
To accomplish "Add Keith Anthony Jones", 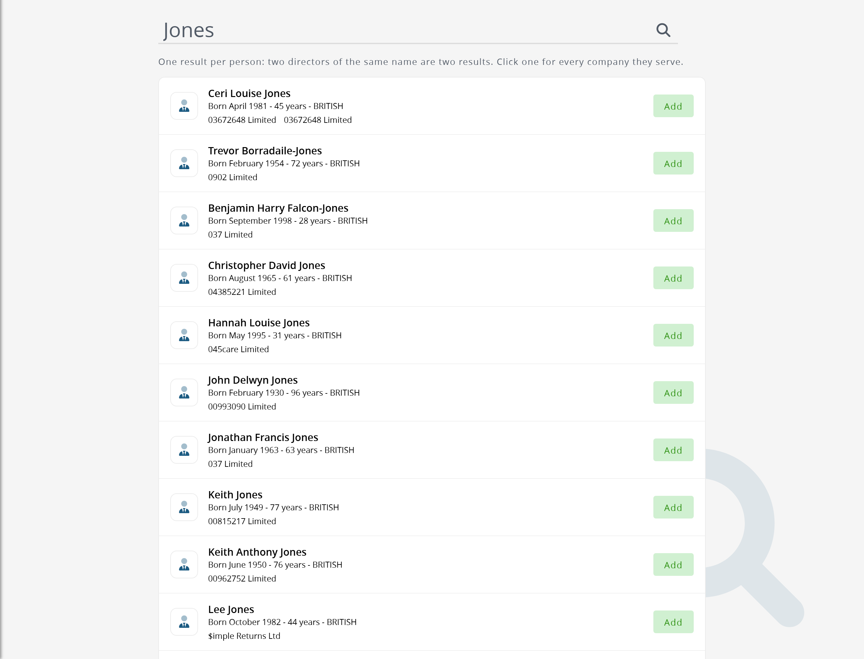I will (673, 564).
